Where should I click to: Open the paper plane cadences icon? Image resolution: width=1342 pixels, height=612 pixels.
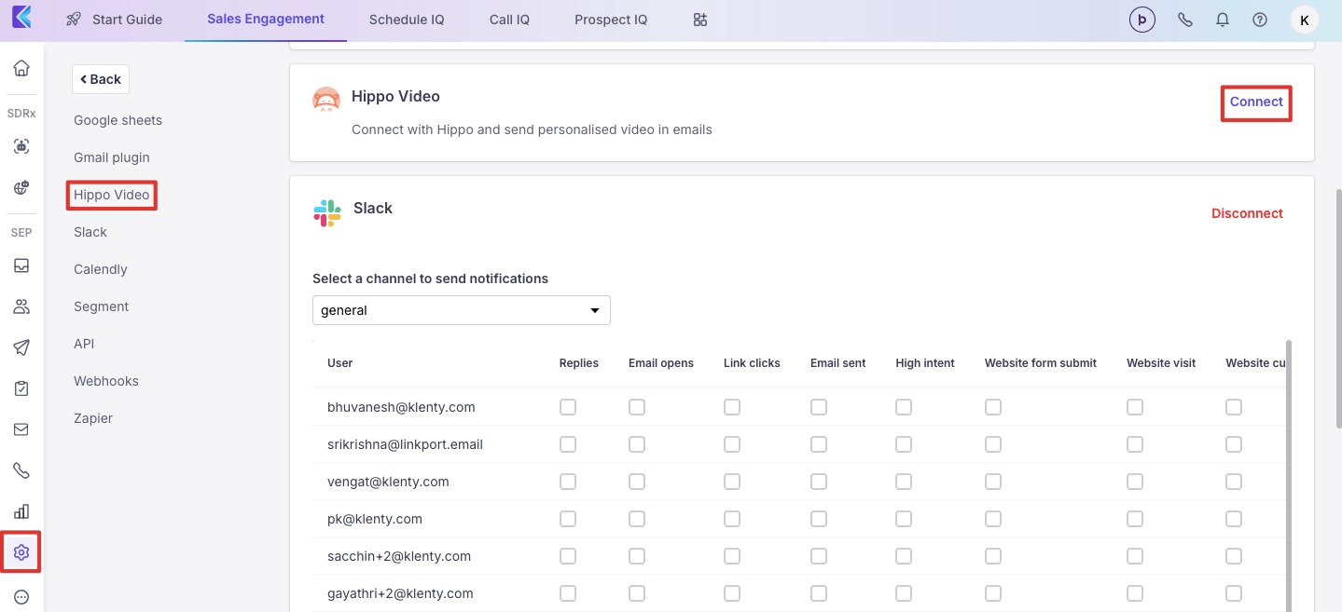pyautogui.click(x=21, y=347)
